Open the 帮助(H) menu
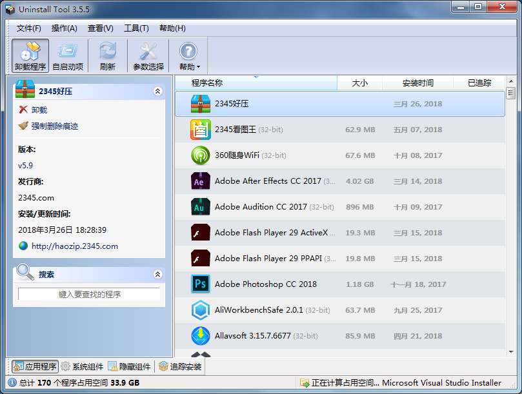 (172, 28)
